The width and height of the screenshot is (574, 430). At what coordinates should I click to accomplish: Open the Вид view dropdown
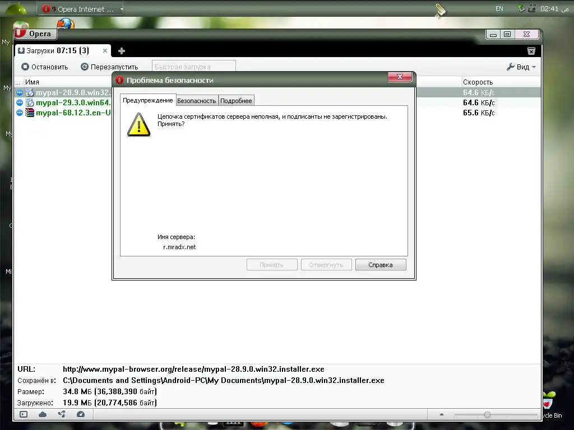coord(521,67)
